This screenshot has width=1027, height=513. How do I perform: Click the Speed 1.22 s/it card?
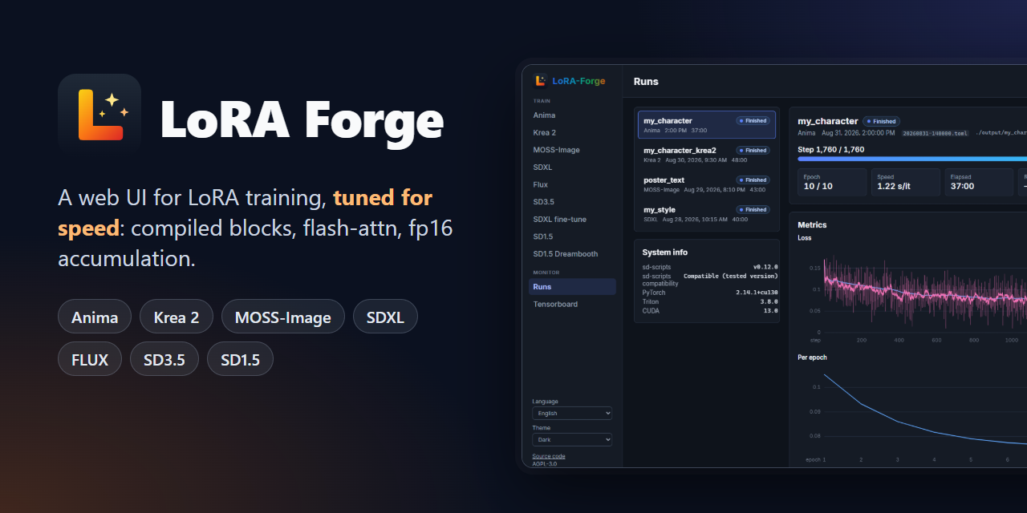905,182
